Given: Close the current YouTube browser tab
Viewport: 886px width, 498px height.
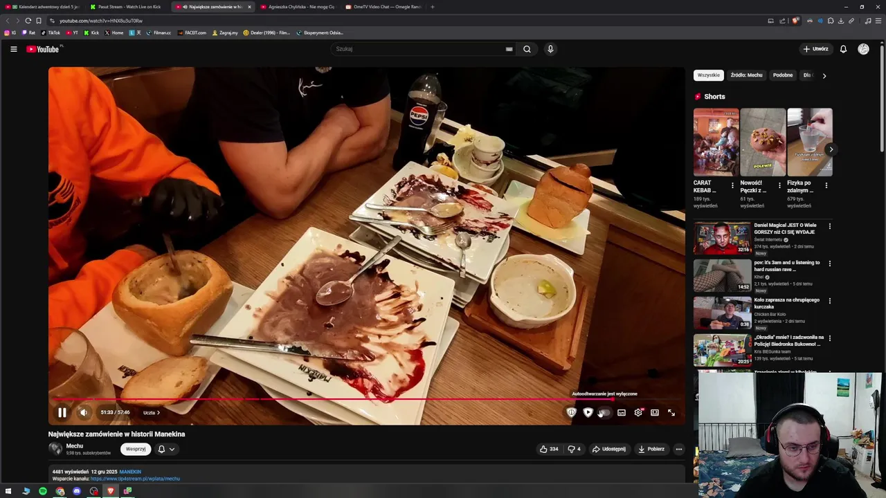Looking at the screenshot, I should click(249, 7).
